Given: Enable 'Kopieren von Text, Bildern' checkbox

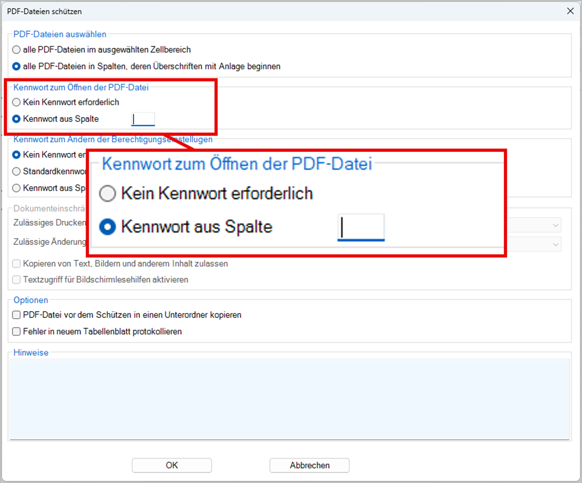Looking at the screenshot, I should [x=17, y=264].
